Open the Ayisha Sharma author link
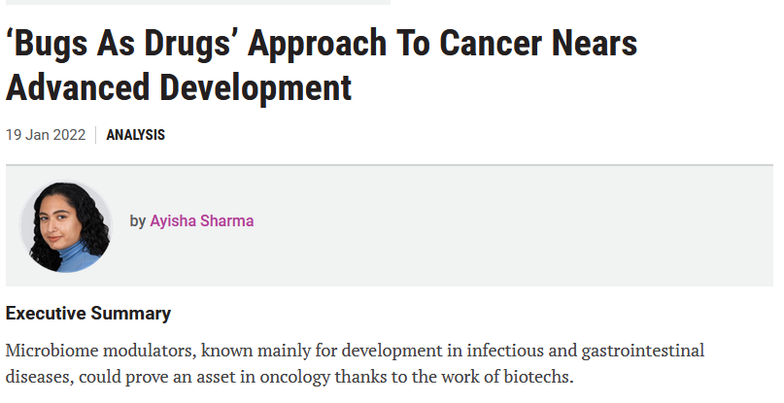The height and width of the screenshot is (403, 784). coord(201,220)
